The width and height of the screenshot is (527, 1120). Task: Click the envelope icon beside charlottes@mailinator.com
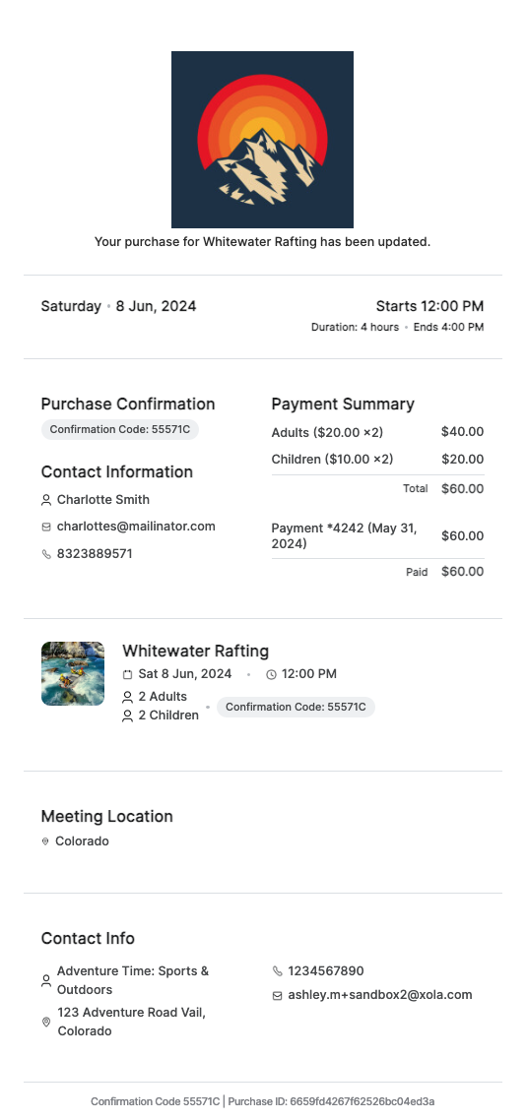[x=46, y=528]
